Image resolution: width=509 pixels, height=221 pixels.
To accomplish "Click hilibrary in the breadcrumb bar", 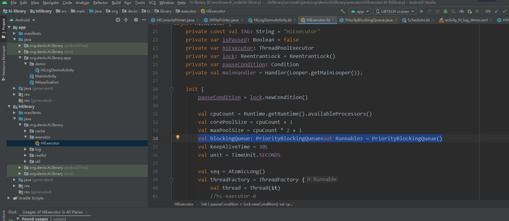I will coord(41,11).
